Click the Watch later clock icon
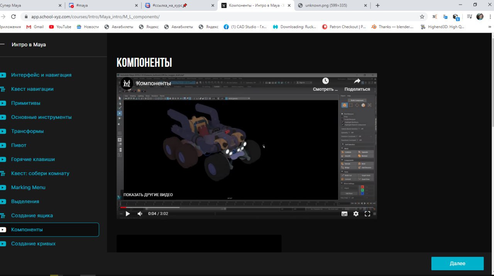Image resolution: width=494 pixels, height=276 pixels. click(325, 81)
